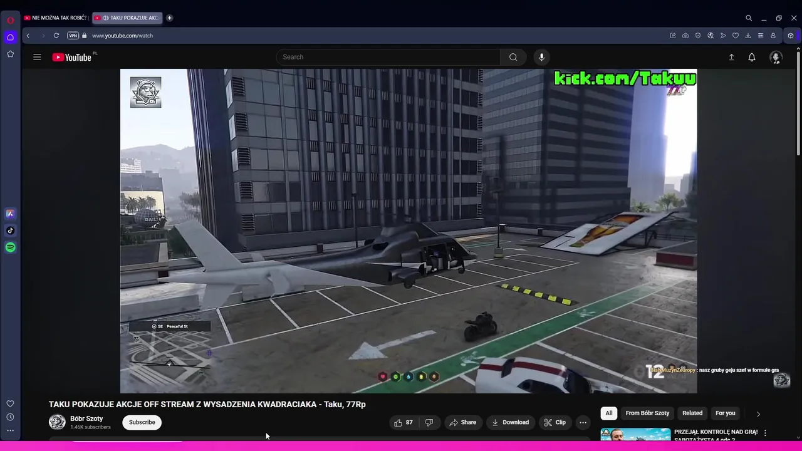
Task: Open the privacy shield icon
Action: coord(698,36)
